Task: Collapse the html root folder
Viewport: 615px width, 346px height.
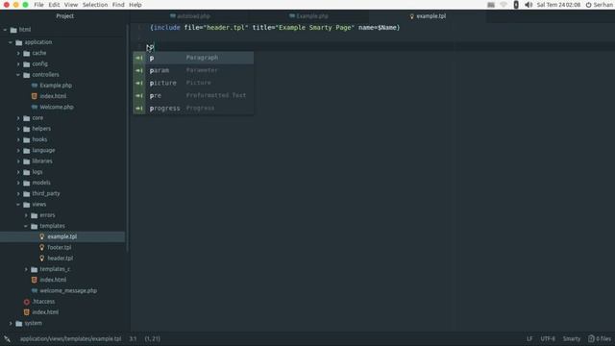Action: (5, 30)
